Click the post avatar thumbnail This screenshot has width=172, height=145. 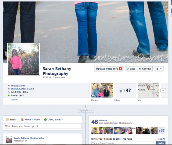click(9, 140)
